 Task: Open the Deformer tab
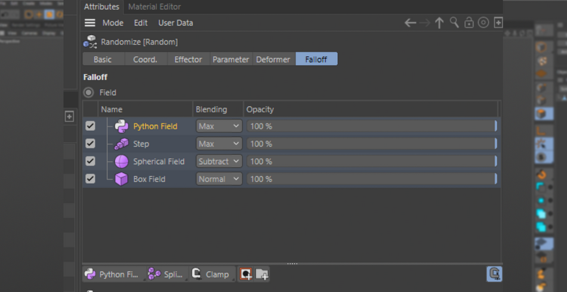[273, 59]
